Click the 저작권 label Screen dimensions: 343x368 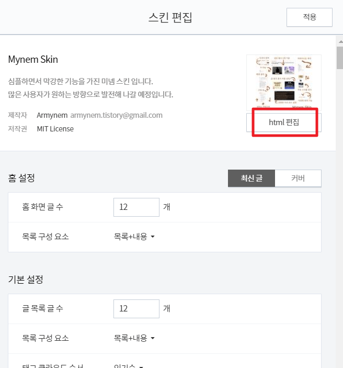pyautogui.click(x=18, y=129)
